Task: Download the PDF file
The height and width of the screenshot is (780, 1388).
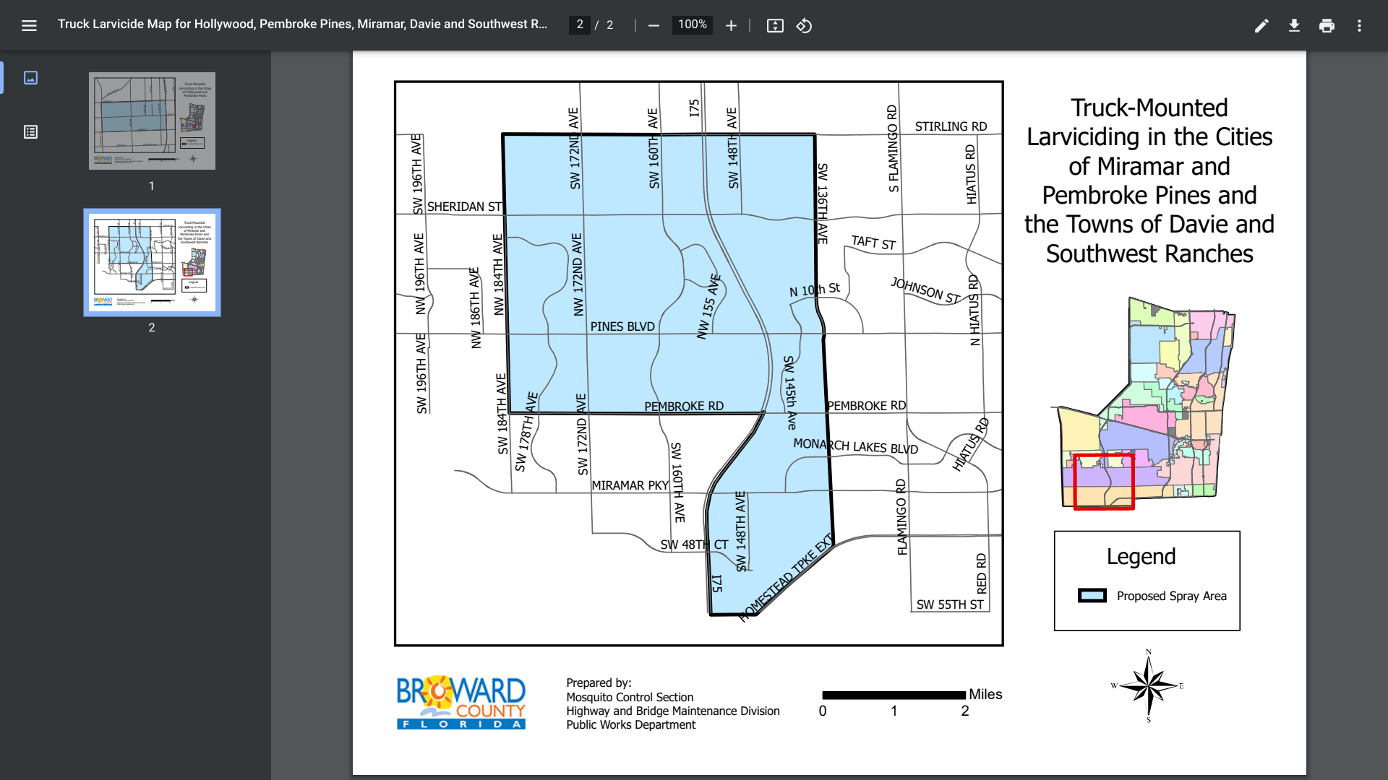Action: (1294, 26)
